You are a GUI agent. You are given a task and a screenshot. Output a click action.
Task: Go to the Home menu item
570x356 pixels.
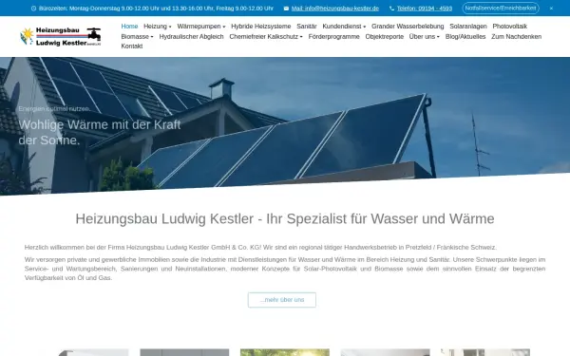(x=129, y=27)
